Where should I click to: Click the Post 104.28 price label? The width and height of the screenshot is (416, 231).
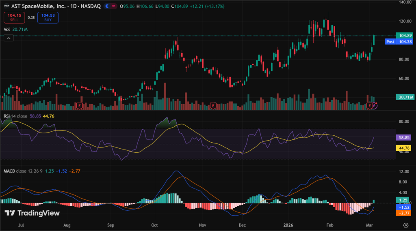[401, 42]
